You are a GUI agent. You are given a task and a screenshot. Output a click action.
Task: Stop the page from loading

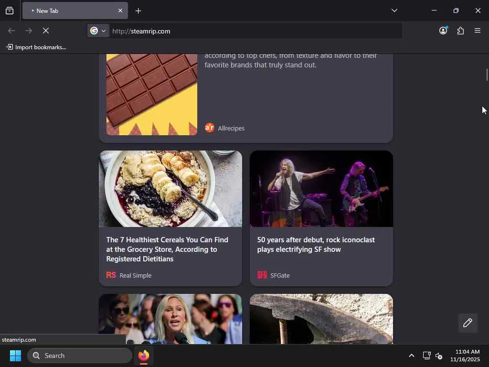click(46, 31)
